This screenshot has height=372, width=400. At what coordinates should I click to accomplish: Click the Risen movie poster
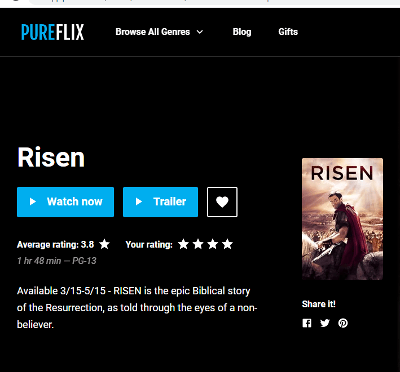point(342,219)
